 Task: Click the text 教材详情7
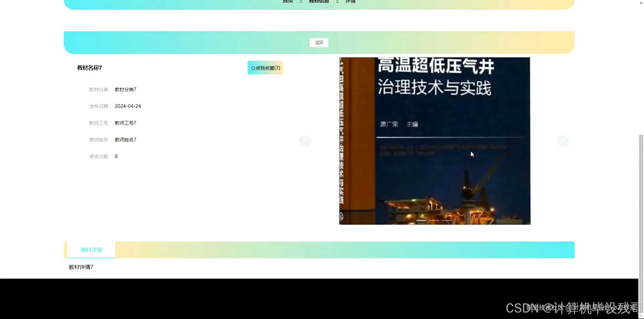click(x=81, y=267)
